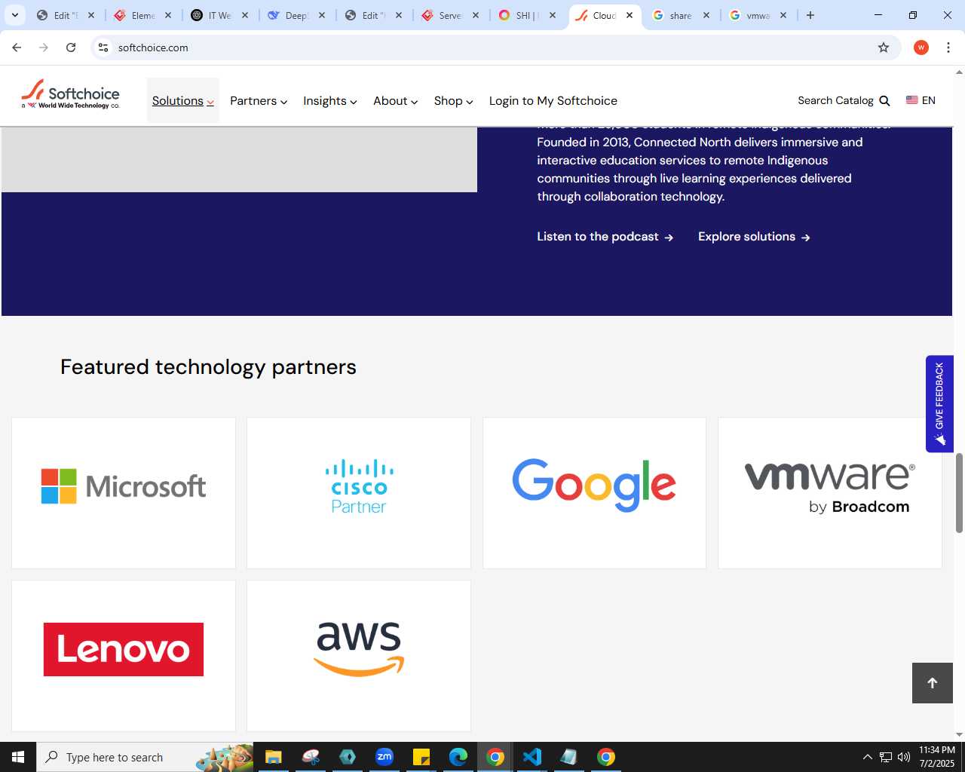The image size is (965, 772).
Task: Expand the Insights dropdown
Action: pos(329,101)
